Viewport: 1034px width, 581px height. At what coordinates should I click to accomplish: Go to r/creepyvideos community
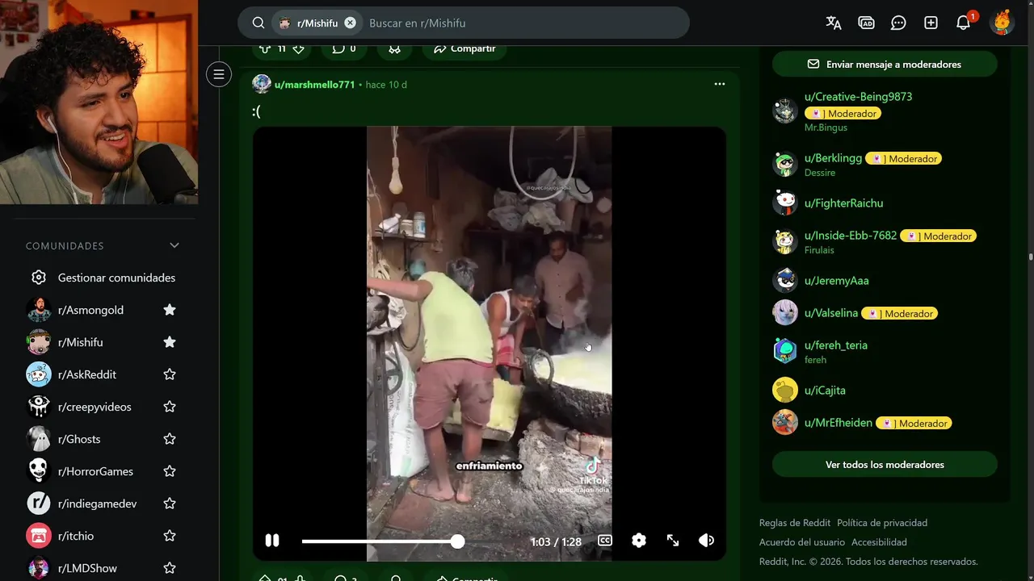(95, 407)
